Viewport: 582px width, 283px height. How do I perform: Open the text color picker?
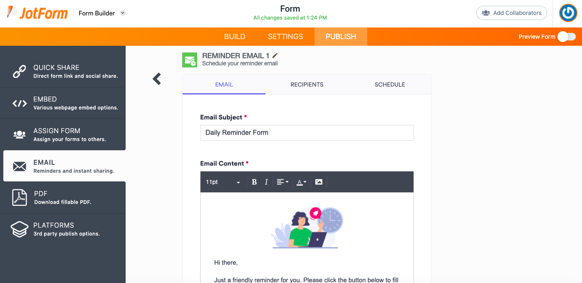click(301, 181)
